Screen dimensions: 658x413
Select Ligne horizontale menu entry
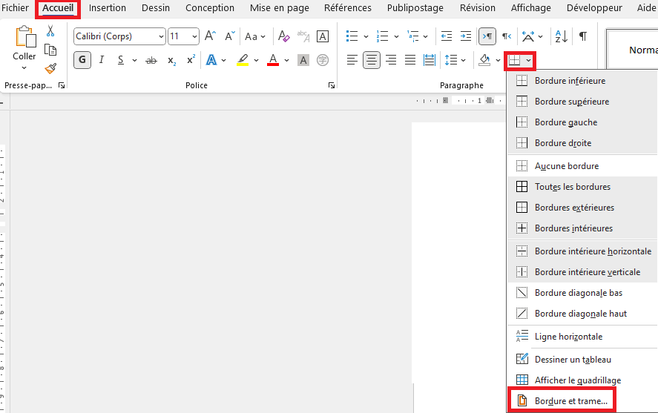582,337
